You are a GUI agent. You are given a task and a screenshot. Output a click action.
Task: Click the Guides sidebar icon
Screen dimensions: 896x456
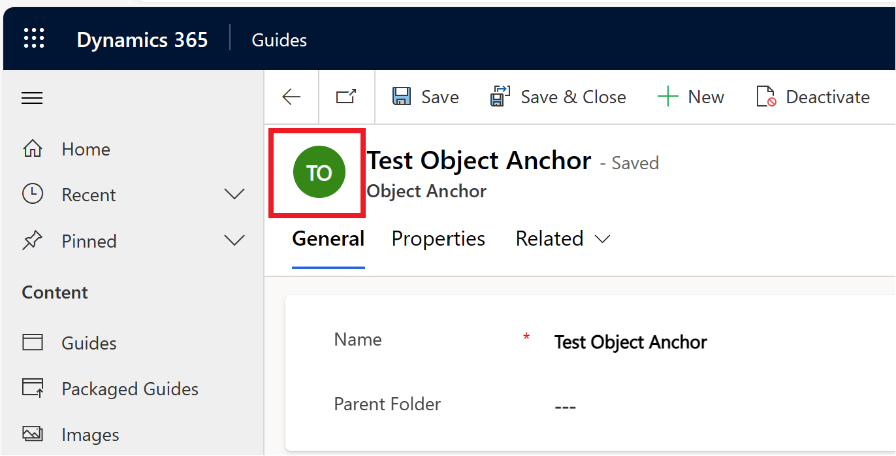(32, 342)
